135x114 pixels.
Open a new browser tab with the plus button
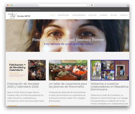(128, 6)
